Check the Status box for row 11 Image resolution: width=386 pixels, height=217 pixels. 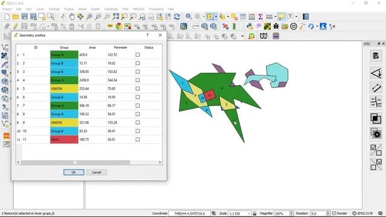coord(138,139)
